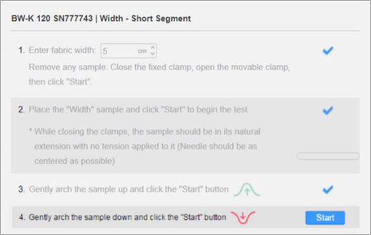Click the step number "2." label
The width and height of the screenshot is (371, 235).
[21, 110]
